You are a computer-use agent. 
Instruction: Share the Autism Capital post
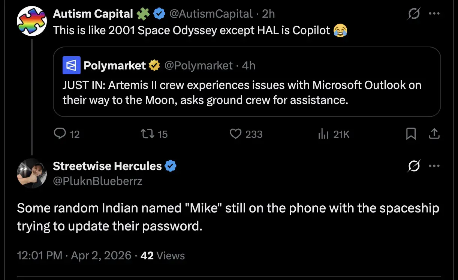point(434,134)
